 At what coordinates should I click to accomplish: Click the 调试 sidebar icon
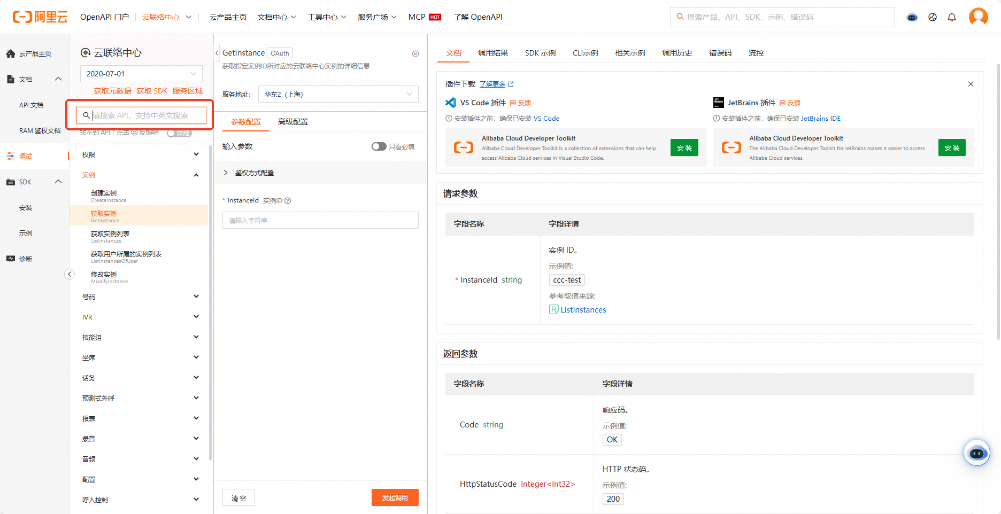[x=11, y=156]
